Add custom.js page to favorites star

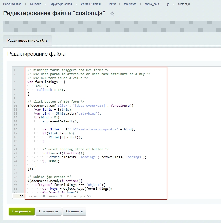pyautogui.click(x=112, y=14)
